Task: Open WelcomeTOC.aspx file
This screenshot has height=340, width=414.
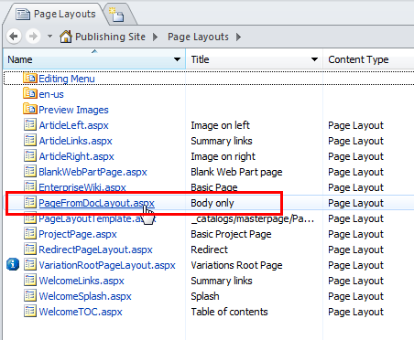Action: tap(81, 312)
